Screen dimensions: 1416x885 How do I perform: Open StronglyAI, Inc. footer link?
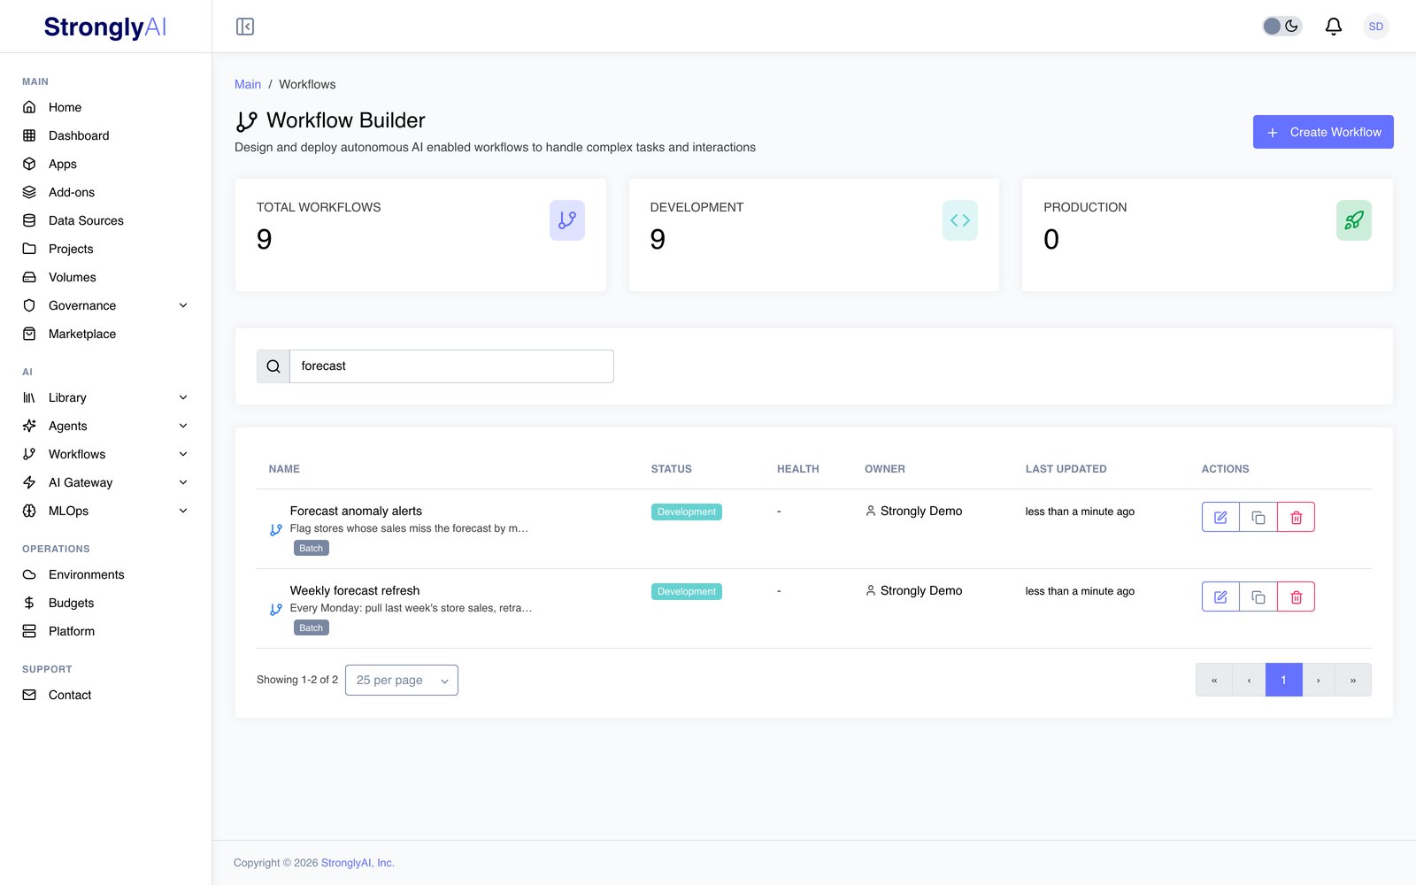coord(358,863)
